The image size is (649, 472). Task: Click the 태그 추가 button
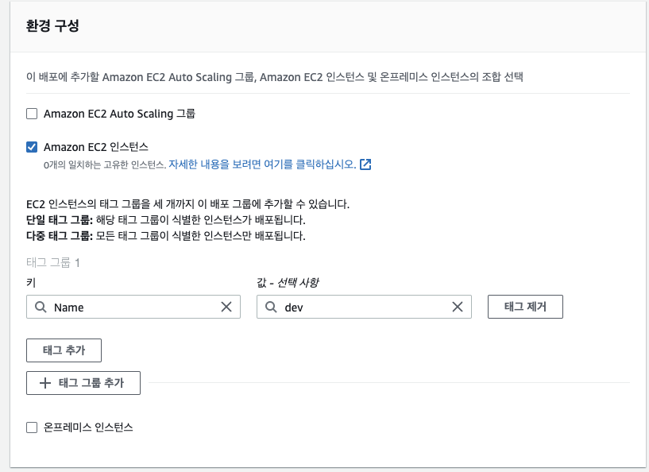click(x=64, y=350)
